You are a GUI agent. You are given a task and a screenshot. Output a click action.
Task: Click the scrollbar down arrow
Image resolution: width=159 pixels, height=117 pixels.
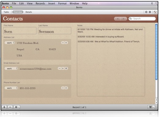point(156,102)
